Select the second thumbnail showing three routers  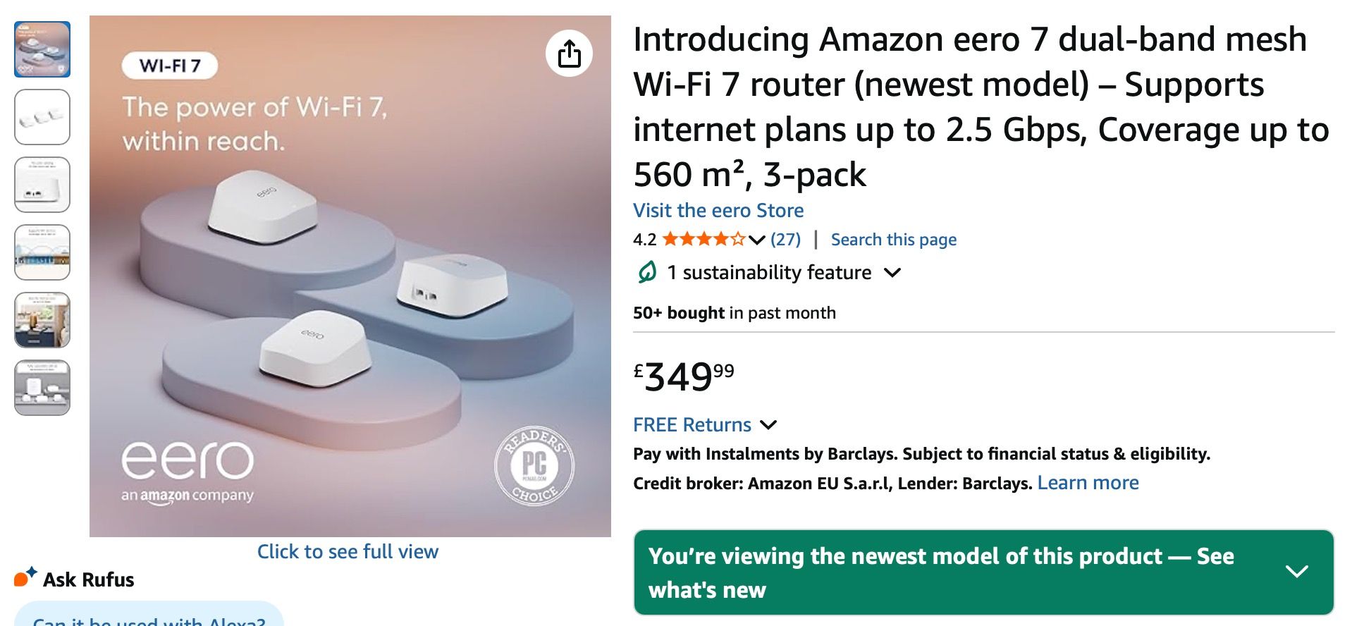(42, 117)
